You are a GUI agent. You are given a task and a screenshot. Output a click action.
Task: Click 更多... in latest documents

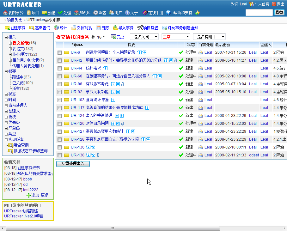coord(46,195)
